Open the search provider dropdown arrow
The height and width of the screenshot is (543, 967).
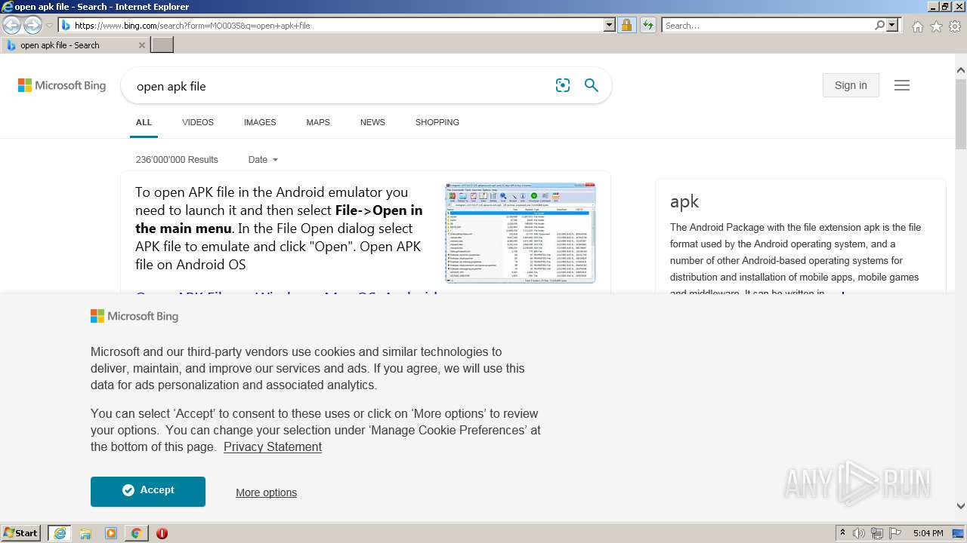click(892, 26)
